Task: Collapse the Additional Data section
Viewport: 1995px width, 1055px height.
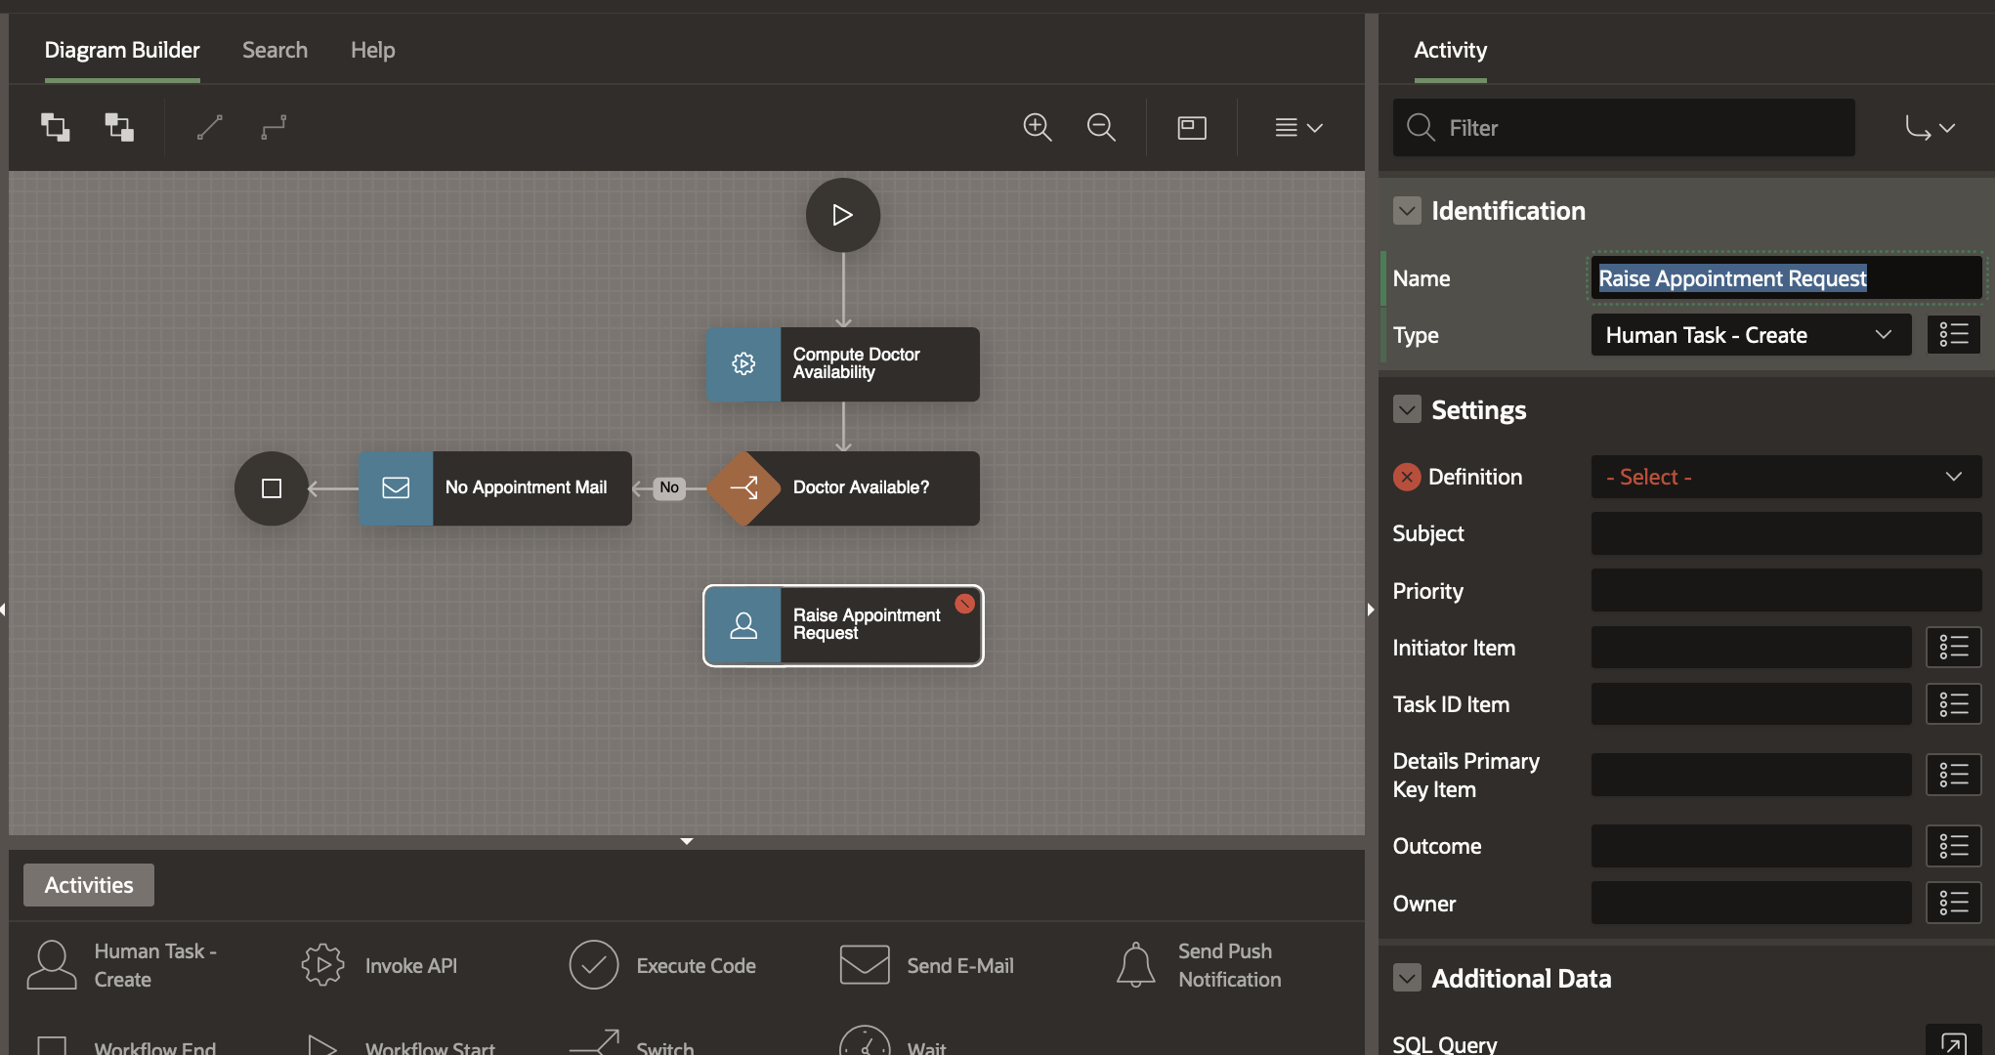Action: click(x=1407, y=978)
